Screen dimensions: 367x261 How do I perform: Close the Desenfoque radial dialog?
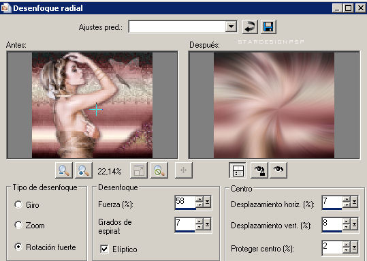point(361,8)
